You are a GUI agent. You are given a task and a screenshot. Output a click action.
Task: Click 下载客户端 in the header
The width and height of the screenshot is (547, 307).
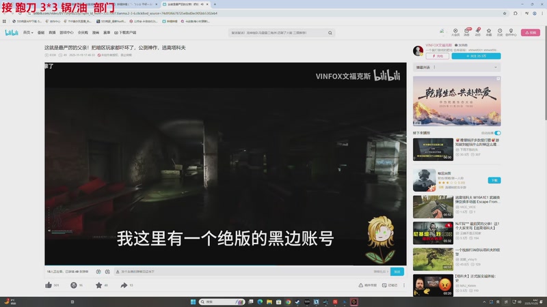(125, 32)
